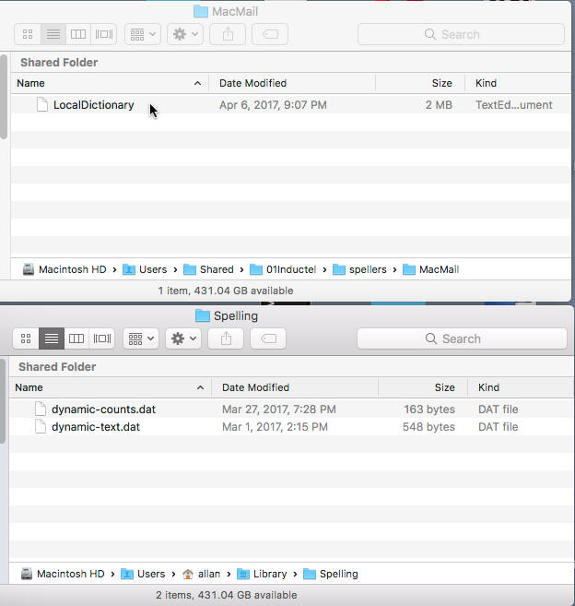Screen dimensions: 575x606
Task: Enable Cover Flow view in MacMail window
Action: coord(103,34)
